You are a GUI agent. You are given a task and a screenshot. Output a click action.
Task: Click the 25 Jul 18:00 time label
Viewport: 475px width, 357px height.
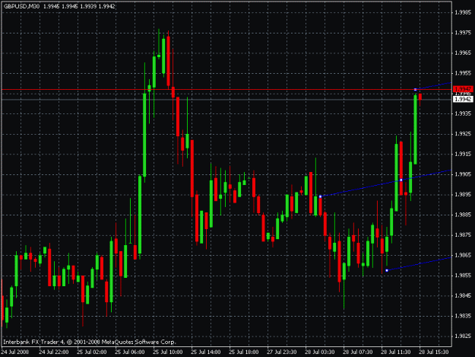(x=244, y=352)
